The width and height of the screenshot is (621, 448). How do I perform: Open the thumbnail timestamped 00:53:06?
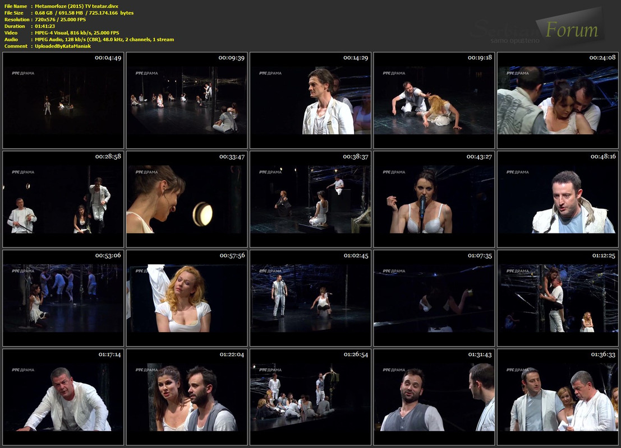63,298
